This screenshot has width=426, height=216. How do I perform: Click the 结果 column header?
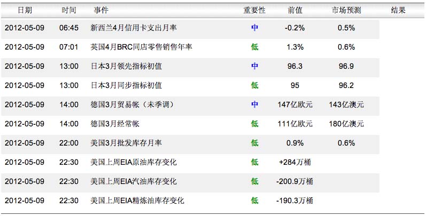398,10
